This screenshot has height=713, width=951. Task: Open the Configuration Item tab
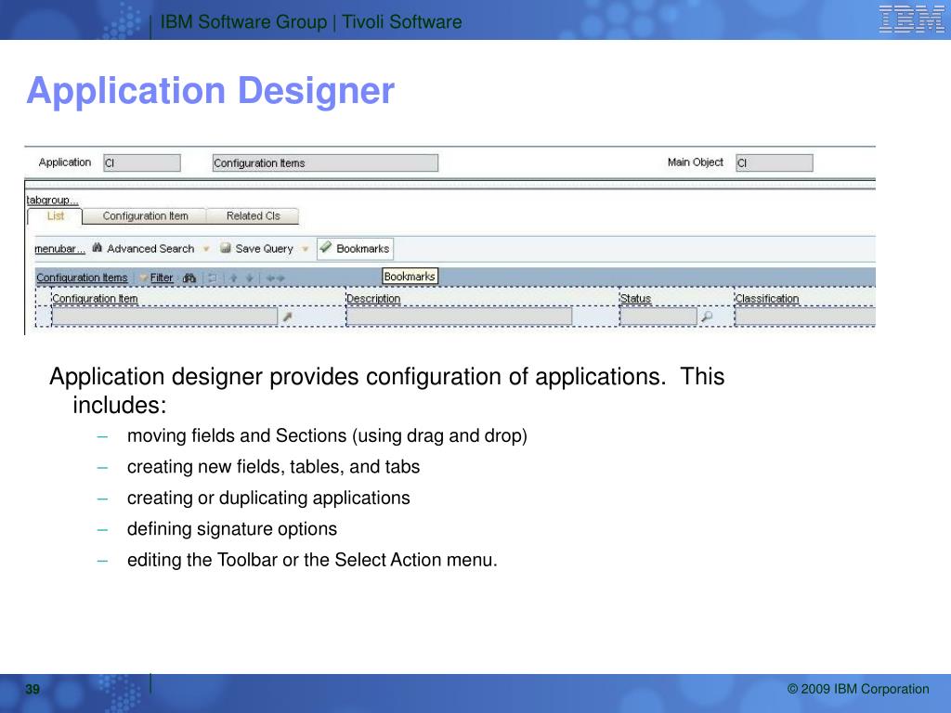tap(145, 215)
